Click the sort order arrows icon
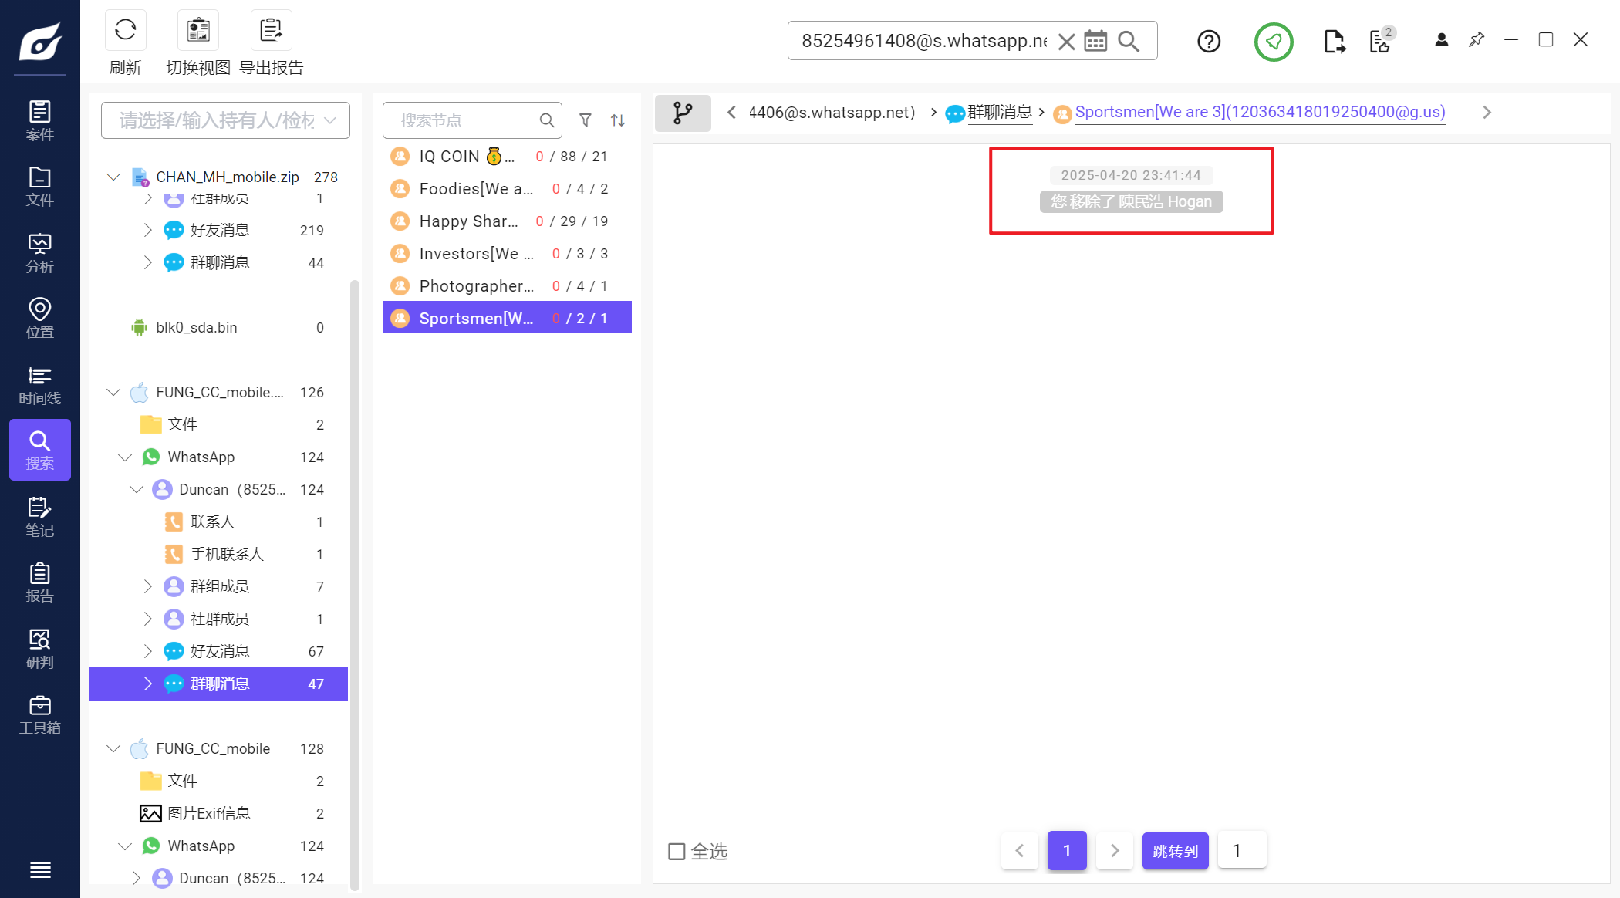This screenshot has height=898, width=1620. pos(618,120)
